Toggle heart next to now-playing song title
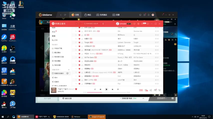 (76, 89)
